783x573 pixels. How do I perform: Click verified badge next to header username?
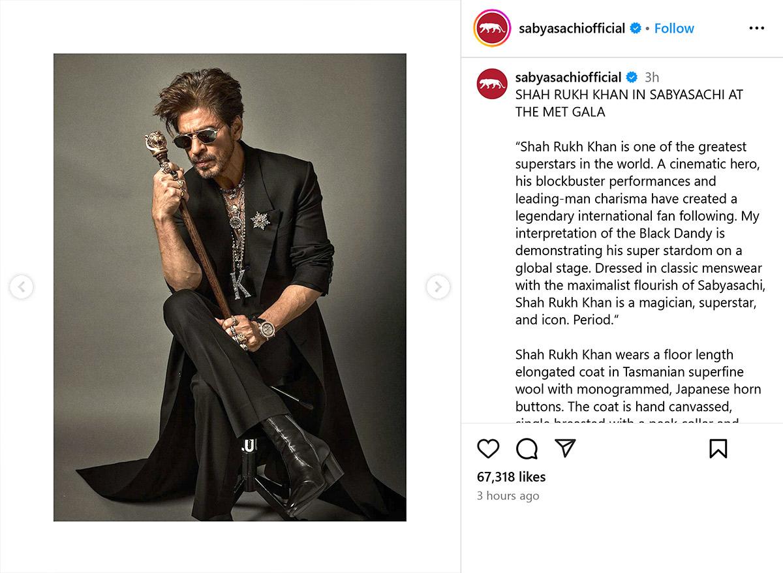click(636, 28)
